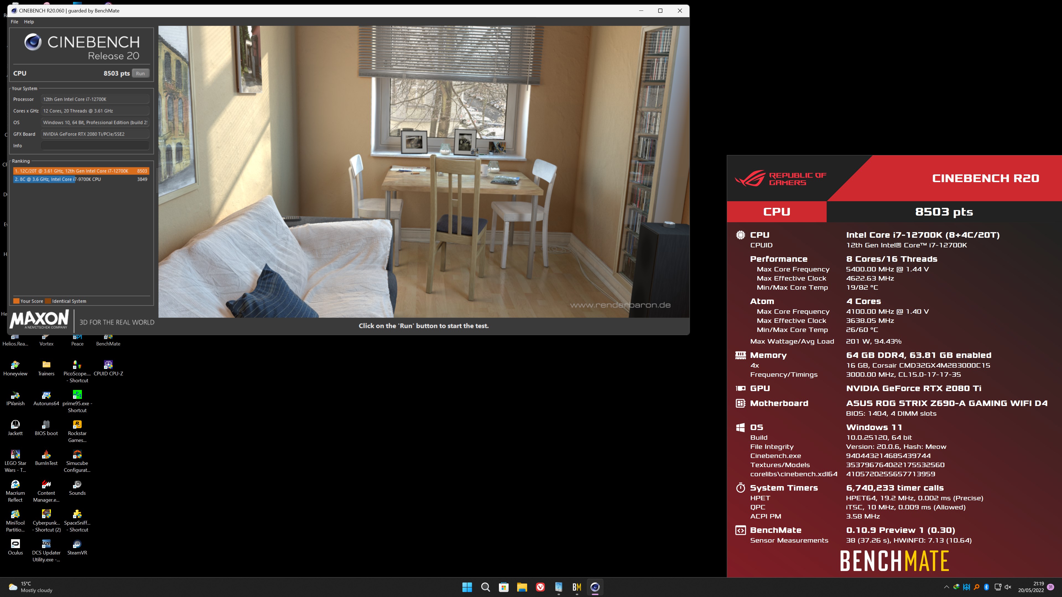The image size is (1062, 597).
Task: Click the muted volume tray icon
Action: [1008, 587]
